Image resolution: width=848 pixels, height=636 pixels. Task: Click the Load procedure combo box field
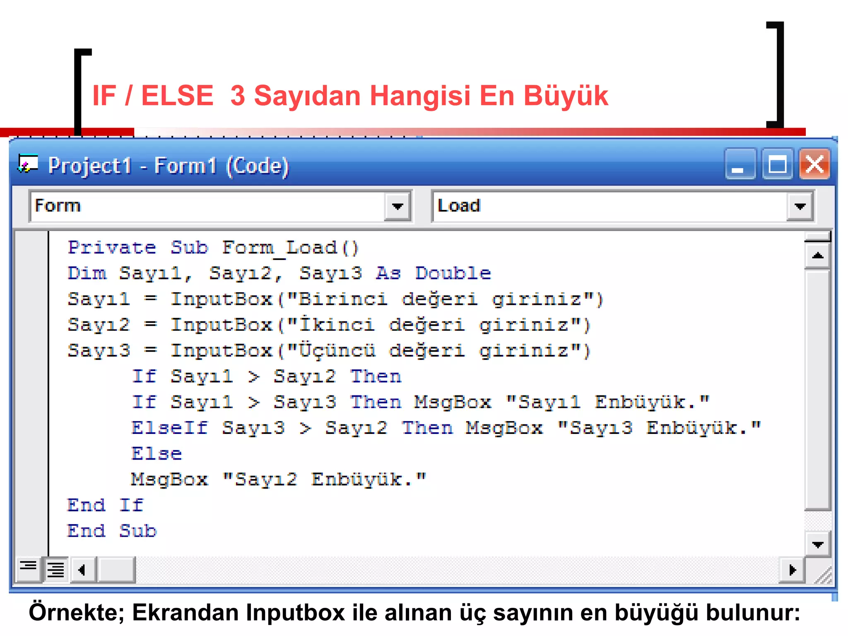[623, 206]
